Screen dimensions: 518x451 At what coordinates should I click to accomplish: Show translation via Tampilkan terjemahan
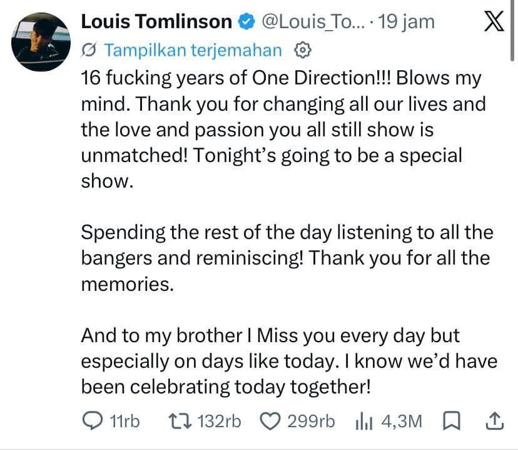[x=193, y=51]
